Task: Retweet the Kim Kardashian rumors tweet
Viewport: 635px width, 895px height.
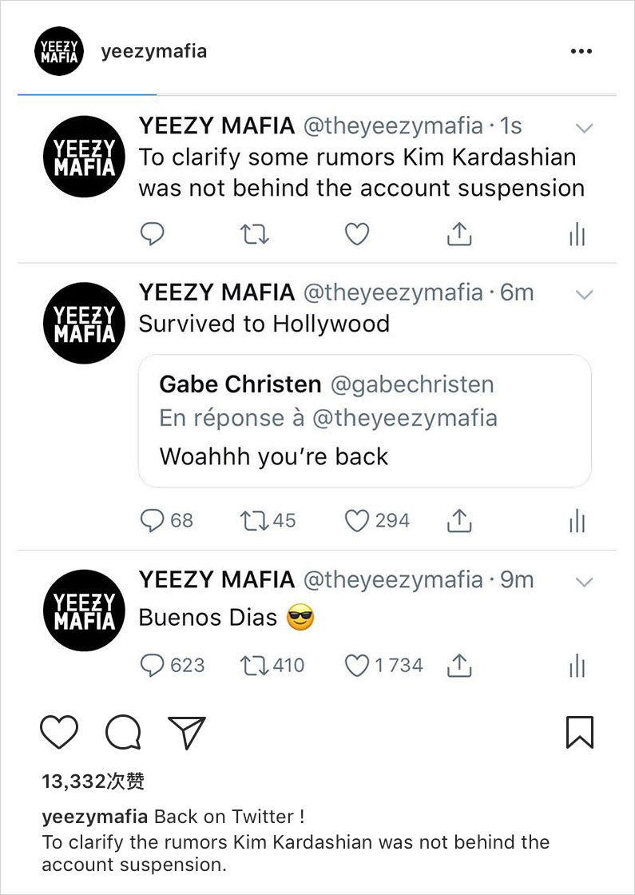Action: point(255,233)
